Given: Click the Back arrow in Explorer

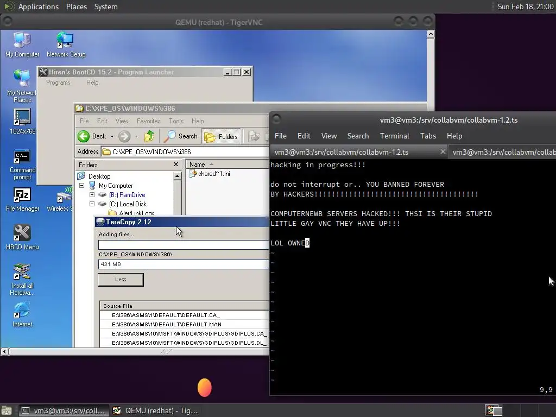Looking at the screenshot, I should [92, 136].
